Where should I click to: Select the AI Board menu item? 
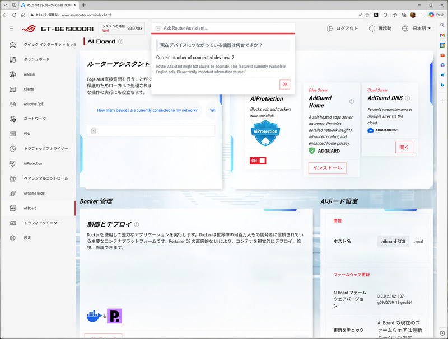[x=38, y=208]
